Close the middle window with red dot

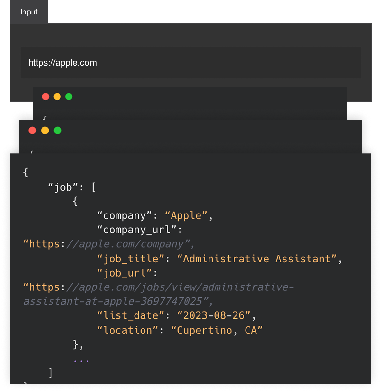(x=33, y=130)
